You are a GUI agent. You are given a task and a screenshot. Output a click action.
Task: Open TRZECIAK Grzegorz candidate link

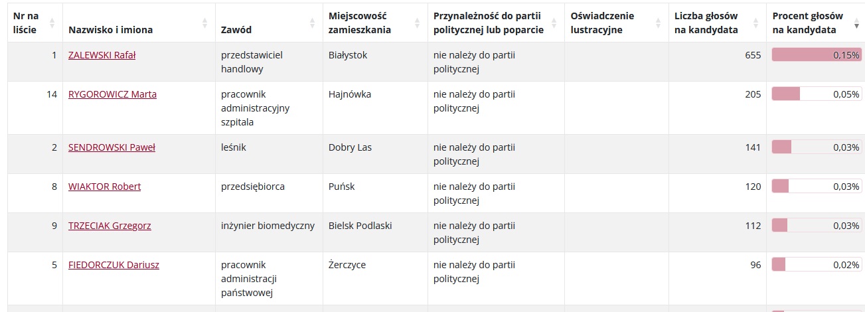point(110,226)
